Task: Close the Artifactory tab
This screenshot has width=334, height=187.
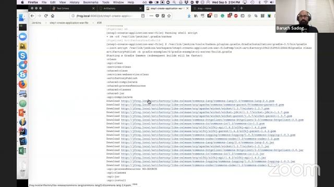Action: [x=140, y=8]
